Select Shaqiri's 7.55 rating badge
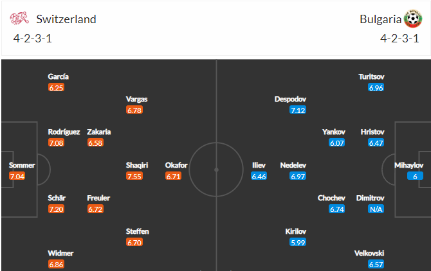The width and height of the screenshot is (431, 271). pos(134,176)
